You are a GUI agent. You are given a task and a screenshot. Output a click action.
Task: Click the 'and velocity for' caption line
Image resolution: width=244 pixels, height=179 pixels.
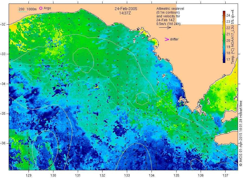[x=168, y=16]
